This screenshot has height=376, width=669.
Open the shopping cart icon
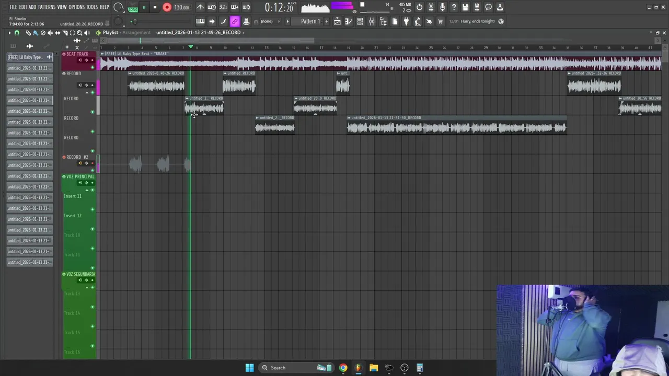pos(441,21)
